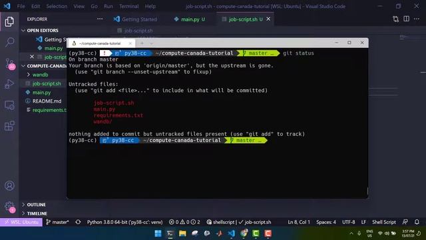Open File Explorer on taskbar
Image resolution: width=426 pixels, height=240 pixels.
pyautogui.click(x=182, y=233)
